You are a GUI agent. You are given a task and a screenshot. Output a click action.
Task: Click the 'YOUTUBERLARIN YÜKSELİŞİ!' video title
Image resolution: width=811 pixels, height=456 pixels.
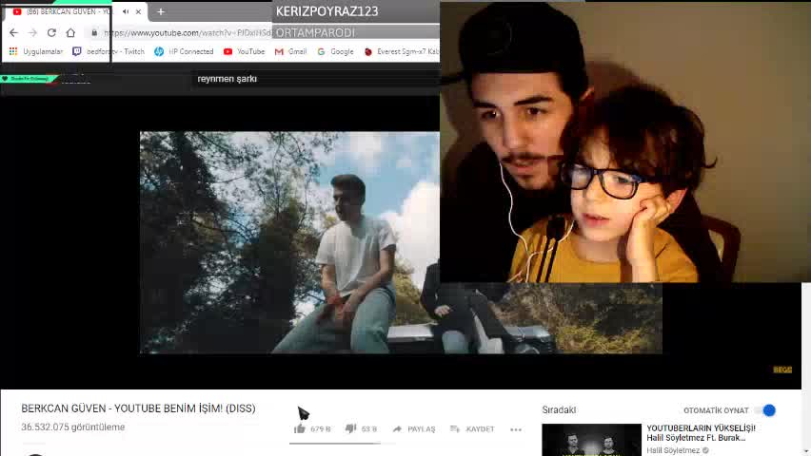(x=701, y=433)
